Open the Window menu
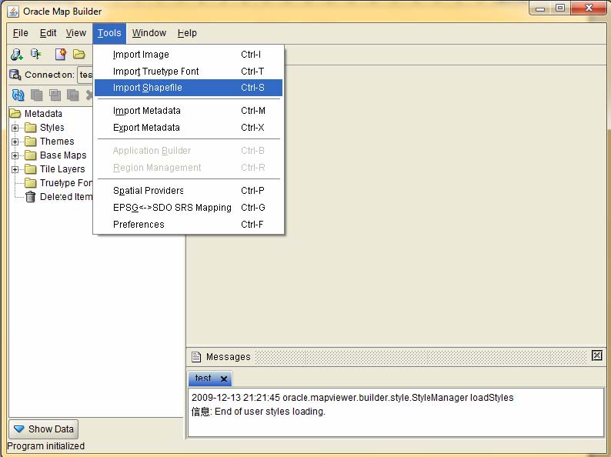 tap(149, 33)
